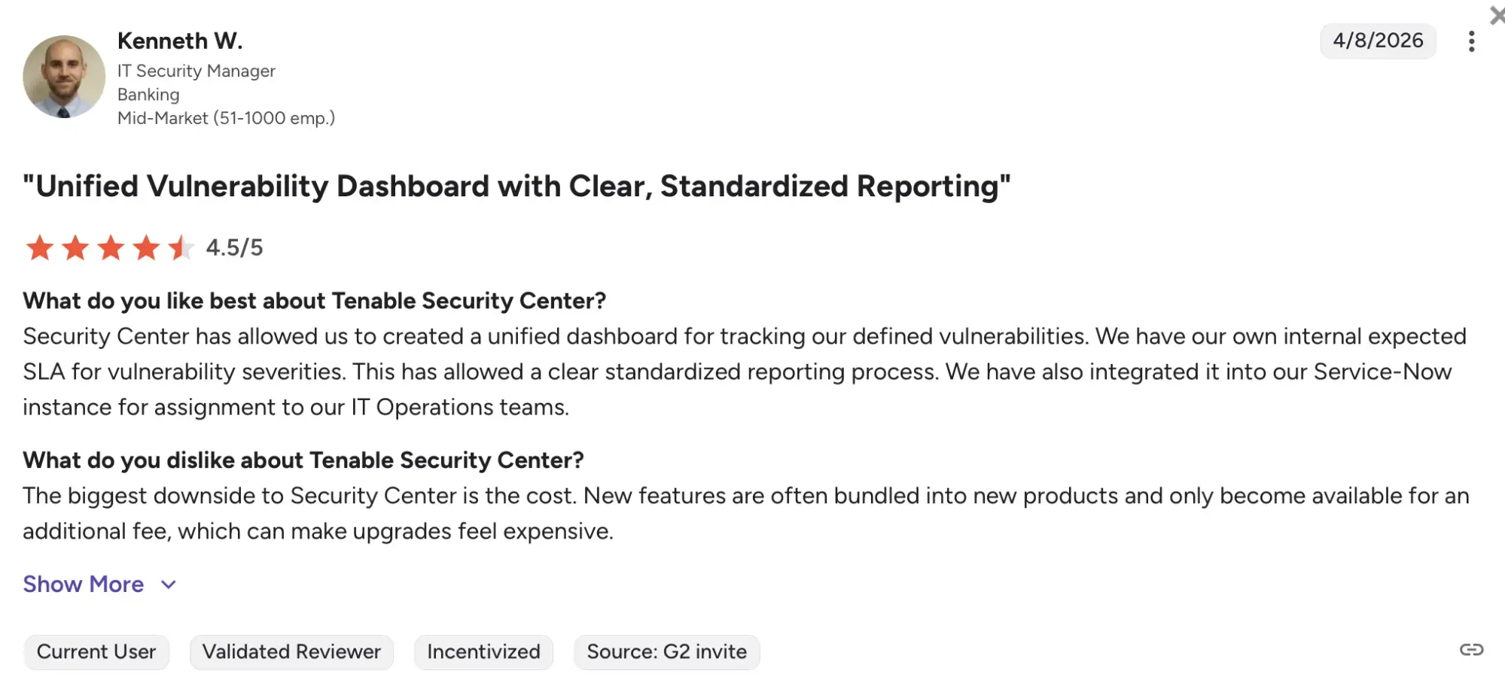
Task: Select the Current User tag
Action: coord(96,651)
